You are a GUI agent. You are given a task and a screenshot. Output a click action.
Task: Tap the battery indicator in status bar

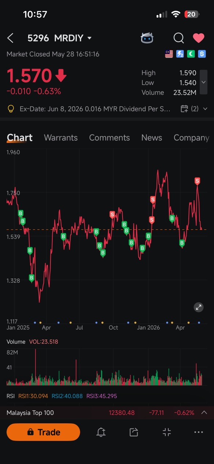coord(192,14)
